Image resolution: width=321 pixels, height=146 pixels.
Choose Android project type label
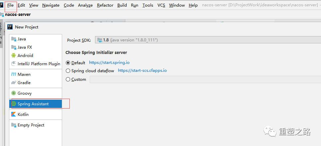pyautogui.click(x=25, y=56)
